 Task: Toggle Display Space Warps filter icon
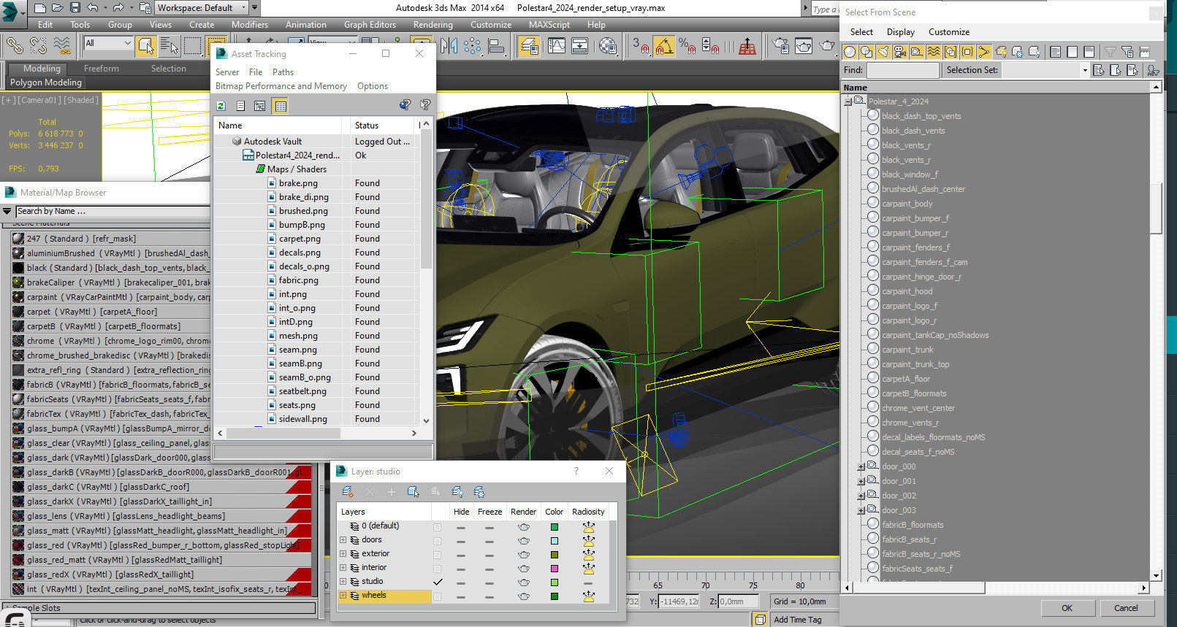pos(934,52)
